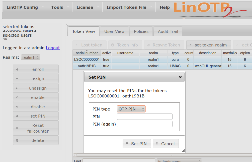Screen dimensions: 252x162
Task: Click the plus icon on enroll button
Action: coord(17,70)
